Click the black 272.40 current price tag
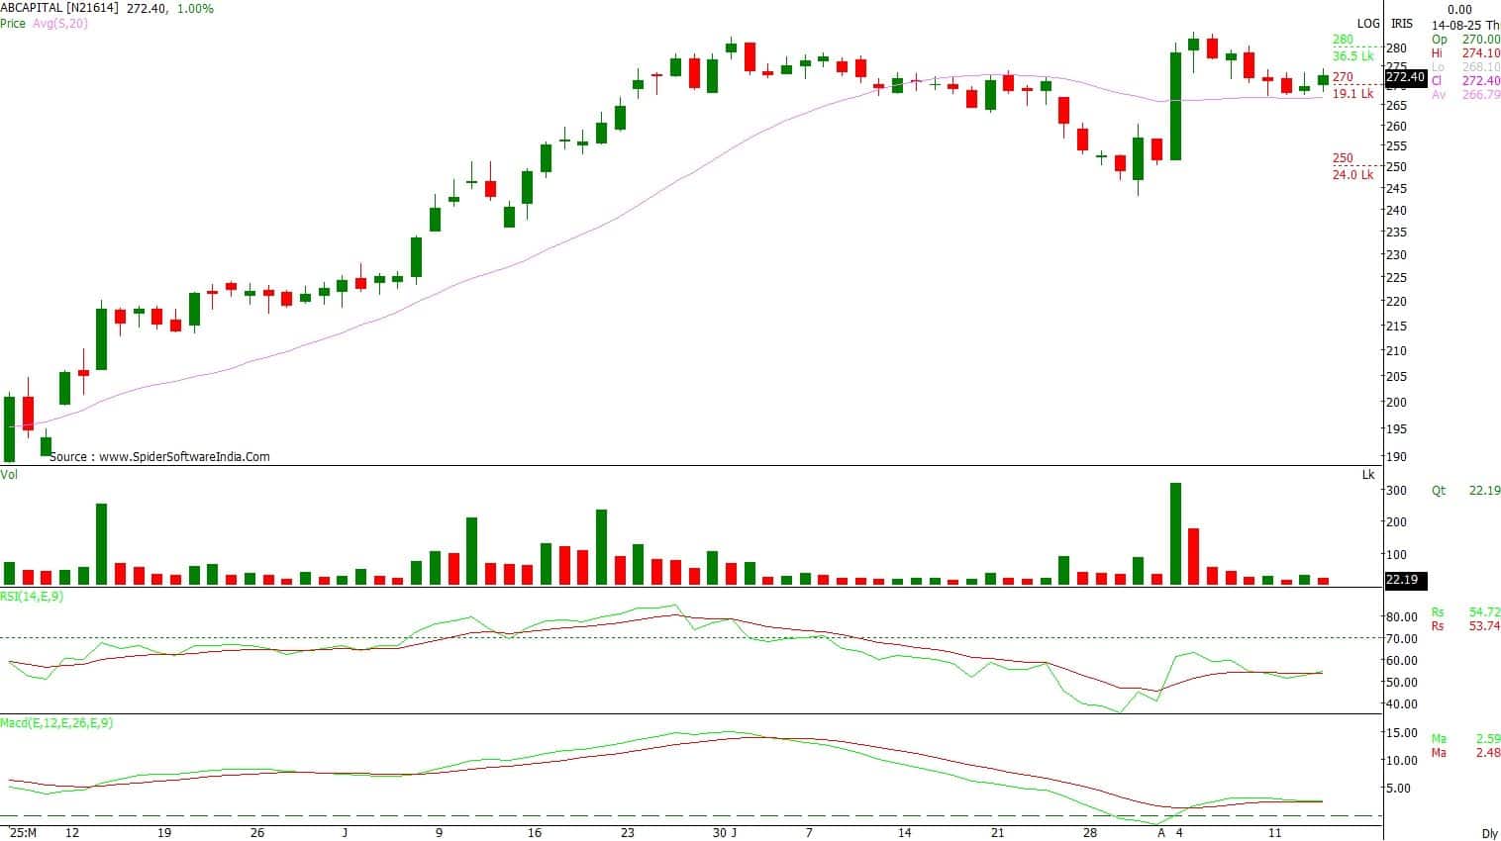1501x841 pixels. point(1405,77)
